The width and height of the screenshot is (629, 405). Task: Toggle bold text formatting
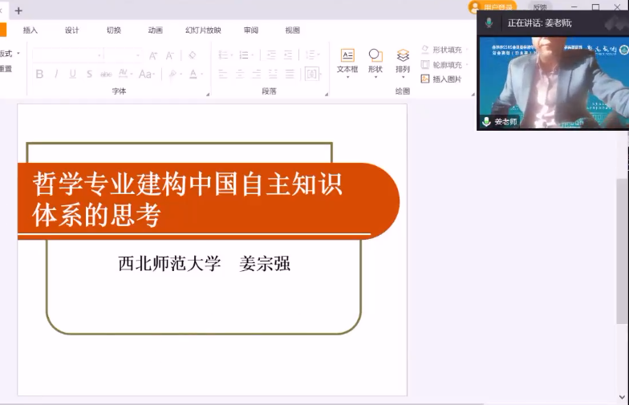(x=39, y=75)
